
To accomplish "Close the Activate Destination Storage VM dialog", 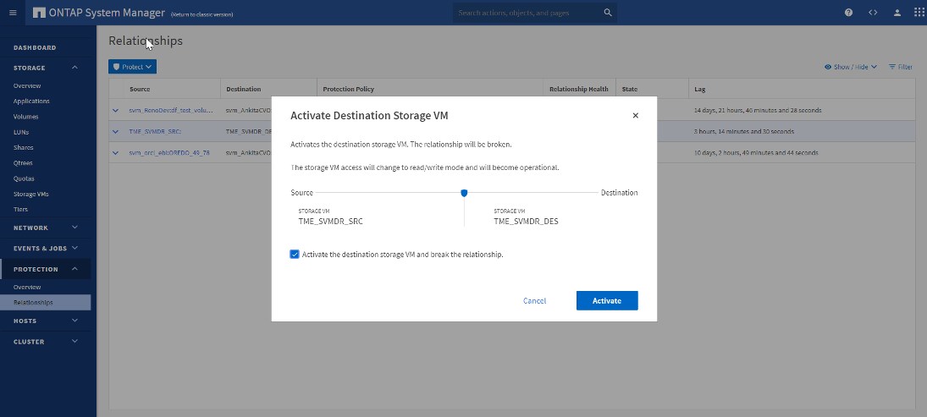I will click(636, 115).
